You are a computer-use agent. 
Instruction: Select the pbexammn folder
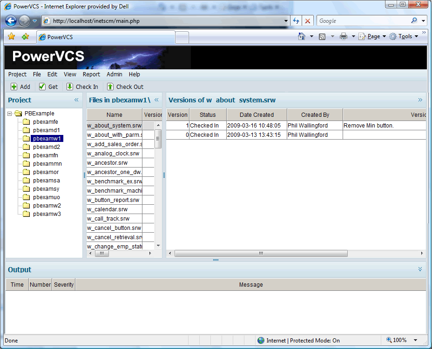(x=47, y=164)
